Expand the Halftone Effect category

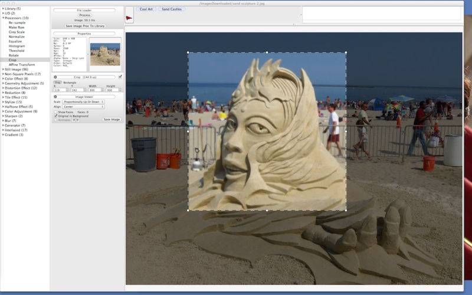pos(3,107)
